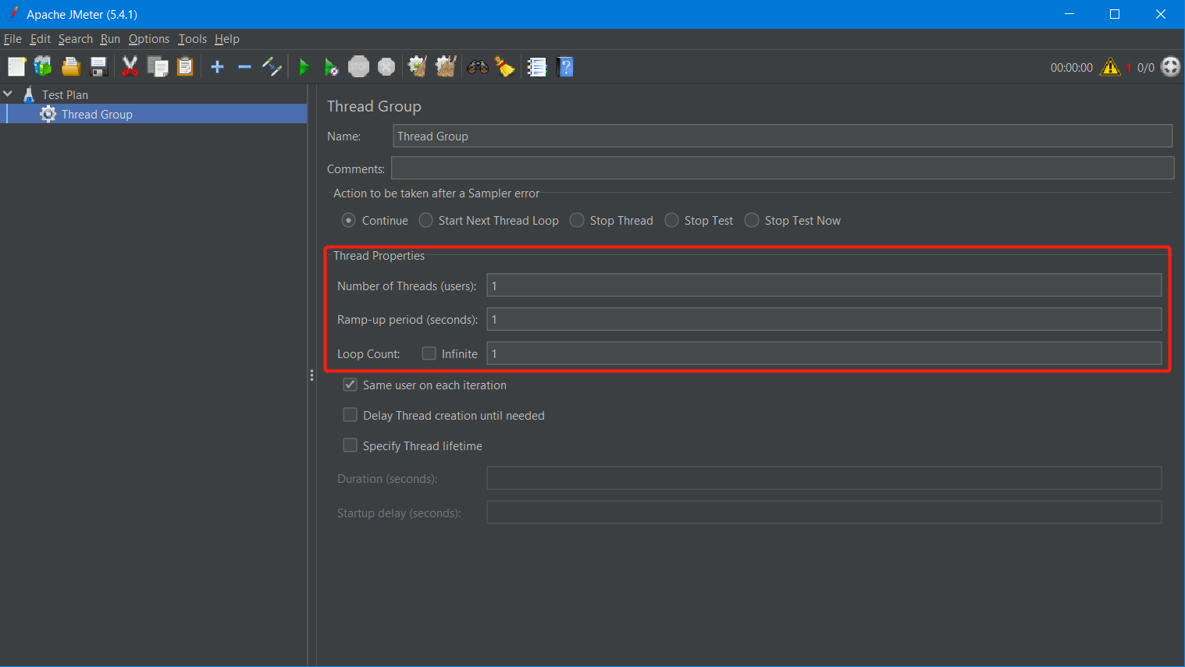Select the Stop Thread radio button
Image resolution: width=1185 pixels, height=667 pixels.
577,221
